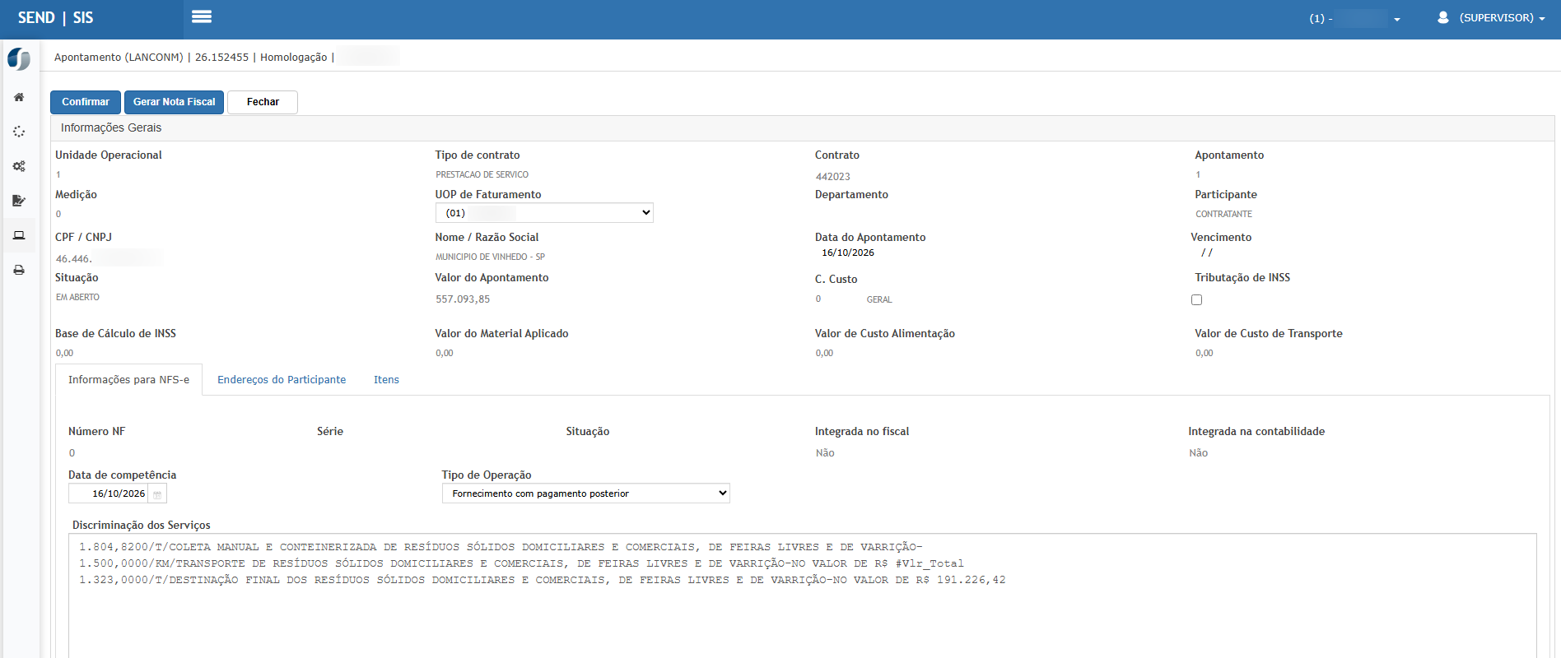Click the Confirmar button
The image size is (1561, 658).
pyautogui.click(x=86, y=102)
